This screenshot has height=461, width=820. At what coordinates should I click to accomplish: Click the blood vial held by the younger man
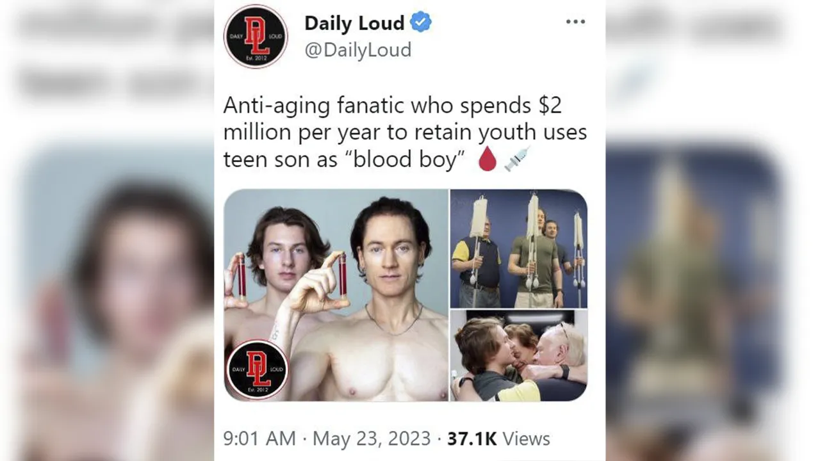click(x=242, y=277)
